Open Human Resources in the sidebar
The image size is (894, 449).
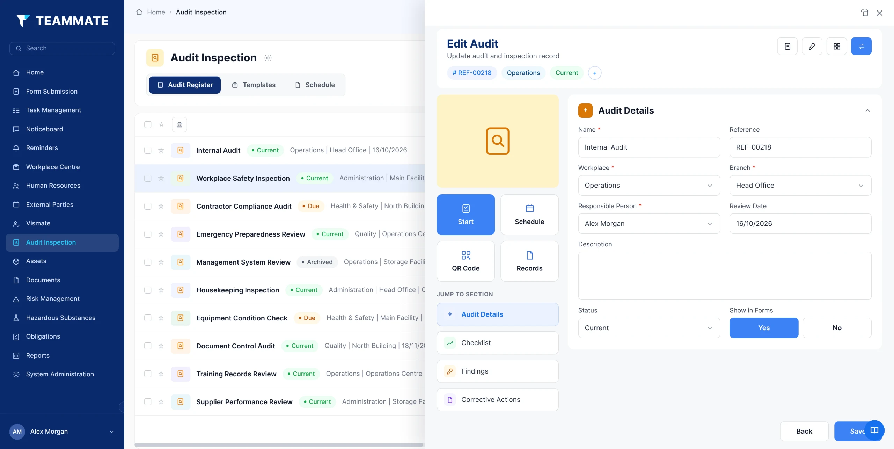62,186
